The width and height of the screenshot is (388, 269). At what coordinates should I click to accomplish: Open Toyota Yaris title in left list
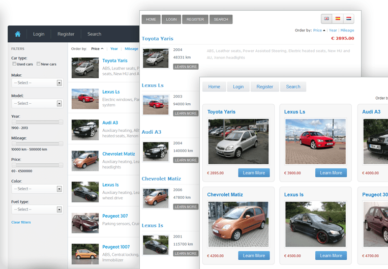(115, 61)
